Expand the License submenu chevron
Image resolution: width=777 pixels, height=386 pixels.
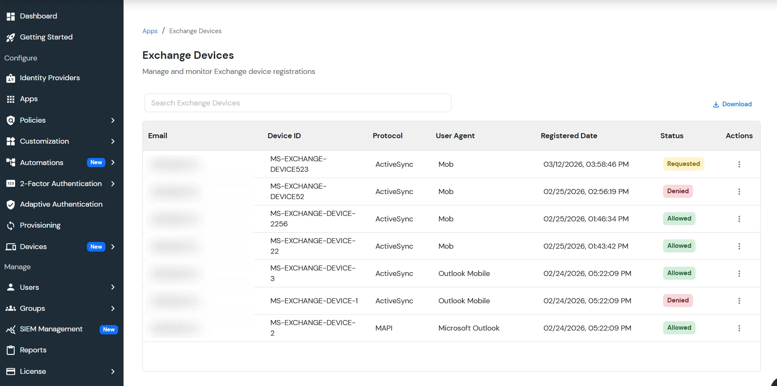[x=113, y=371]
